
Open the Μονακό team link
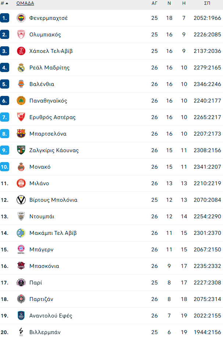pyautogui.click(x=40, y=167)
